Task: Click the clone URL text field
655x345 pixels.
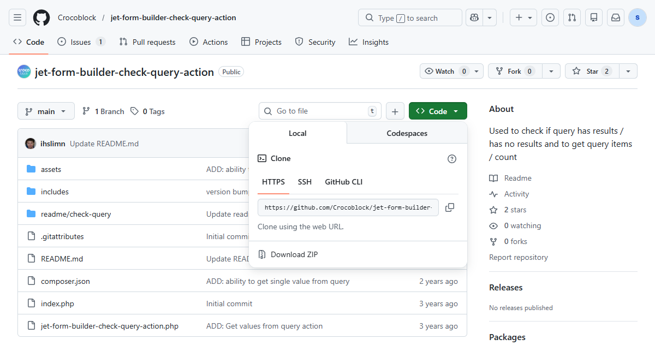Action: click(x=348, y=207)
